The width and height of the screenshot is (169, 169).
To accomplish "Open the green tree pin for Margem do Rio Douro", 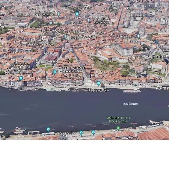I will (118, 128).
